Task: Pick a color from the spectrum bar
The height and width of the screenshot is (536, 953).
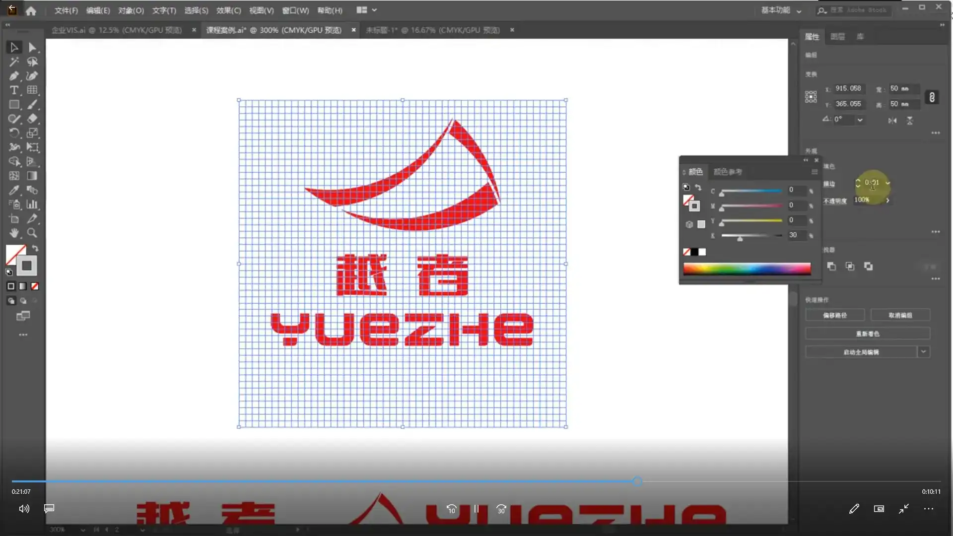Action: click(747, 268)
